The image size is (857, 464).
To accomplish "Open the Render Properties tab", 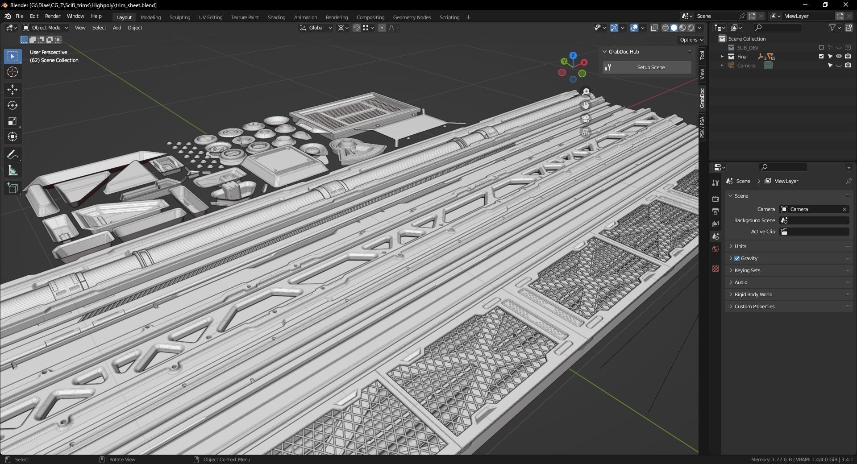I will tap(716, 199).
